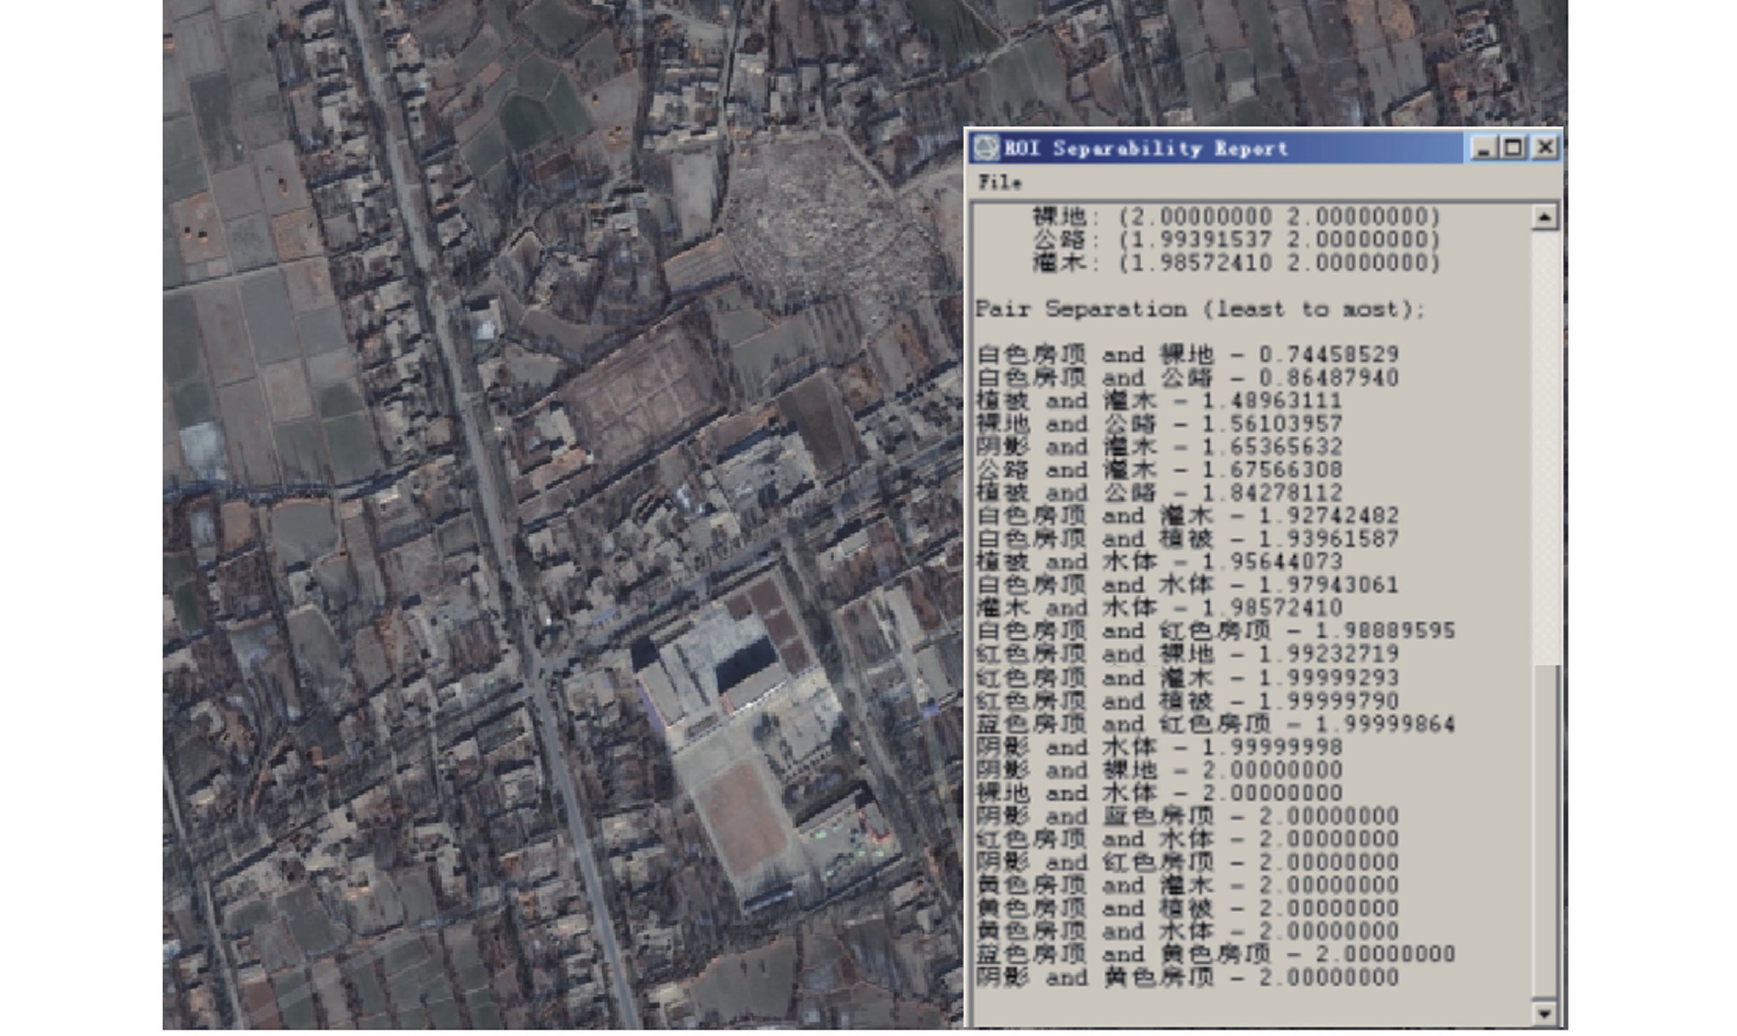Viewport: 1737px width, 1036px height.
Task: Click the ROI Separability Report title icon
Action: pyautogui.click(x=987, y=148)
